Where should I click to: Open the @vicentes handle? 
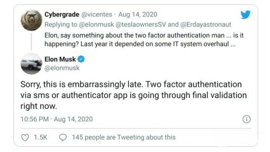[96, 14]
